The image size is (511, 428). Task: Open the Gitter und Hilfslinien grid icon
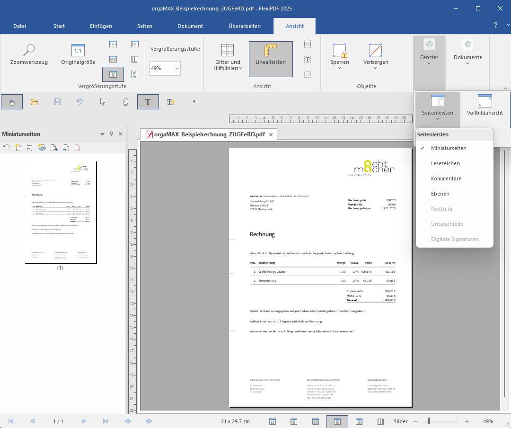[228, 50]
